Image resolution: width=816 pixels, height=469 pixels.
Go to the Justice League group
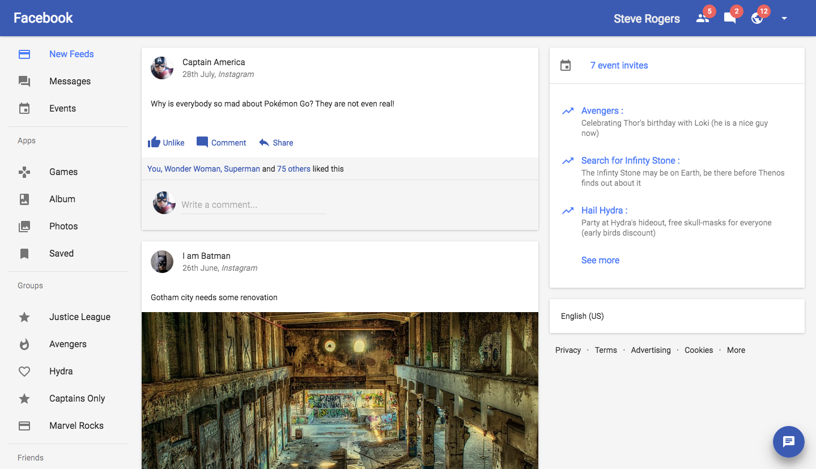coord(79,317)
